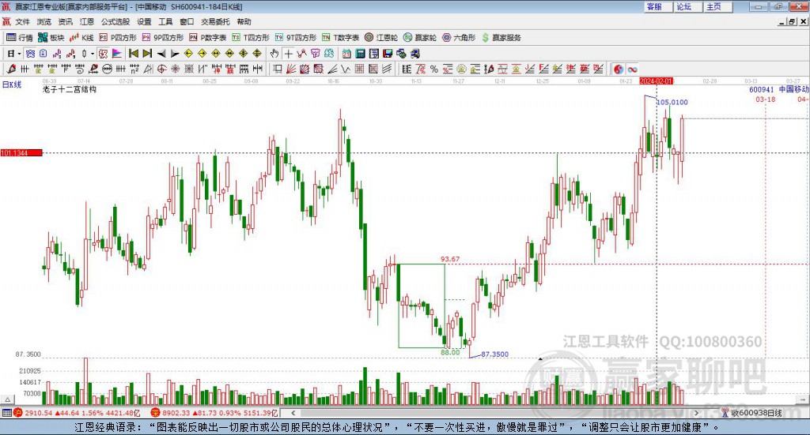Open the 六角形 hexagon tool
The height and width of the screenshot is (435, 810).
tap(459, 38)
